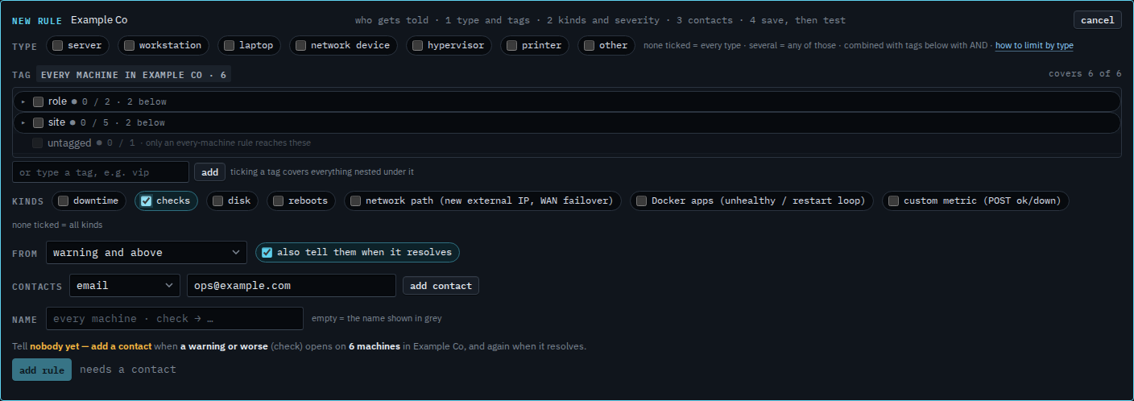Click the add rule button
1134x401 pixels.
(42, 370)
